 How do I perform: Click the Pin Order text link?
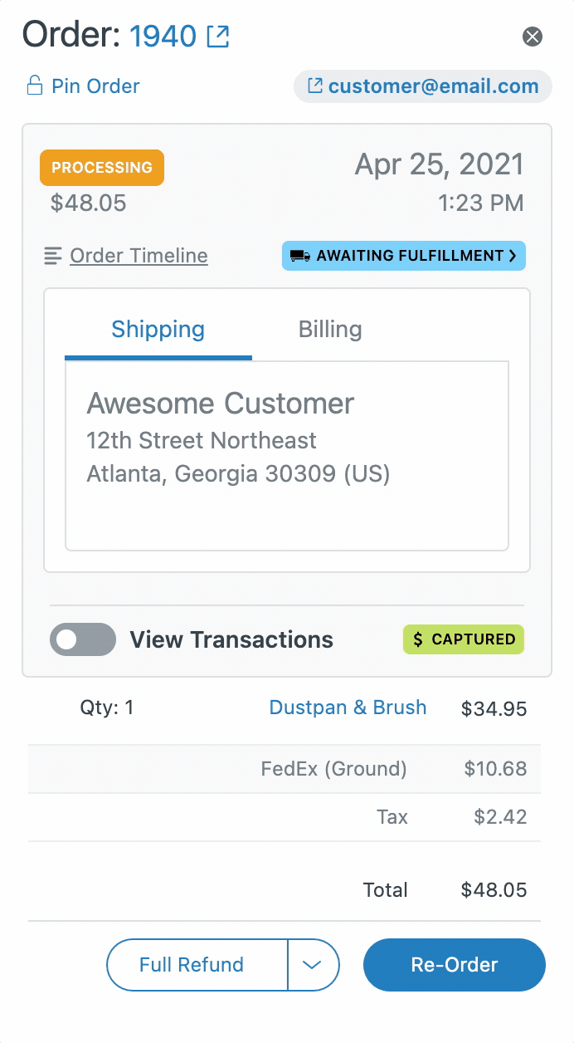(95, 86)
